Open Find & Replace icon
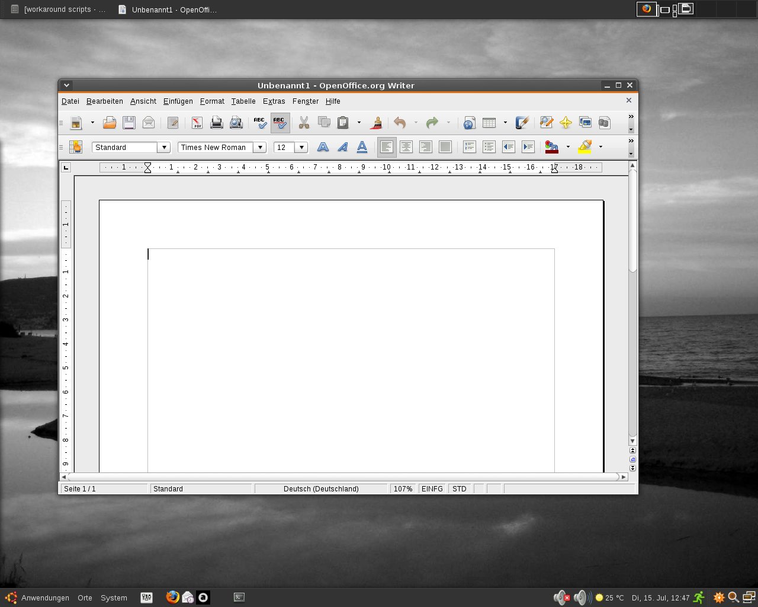 click(x=546, y=123)
